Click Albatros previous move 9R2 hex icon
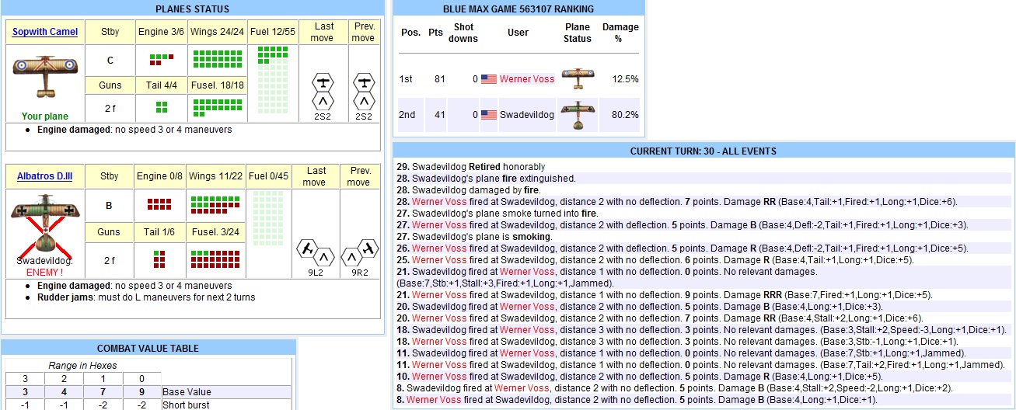 pyautogui.click(x=358, y=252)
